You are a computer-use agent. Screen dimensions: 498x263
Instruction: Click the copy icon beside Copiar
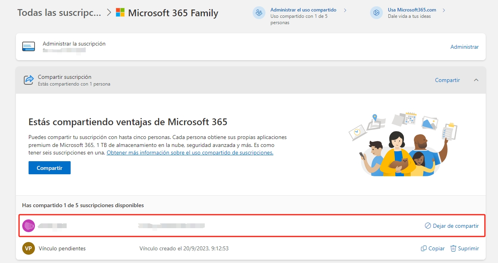click(x=424, y=248)
